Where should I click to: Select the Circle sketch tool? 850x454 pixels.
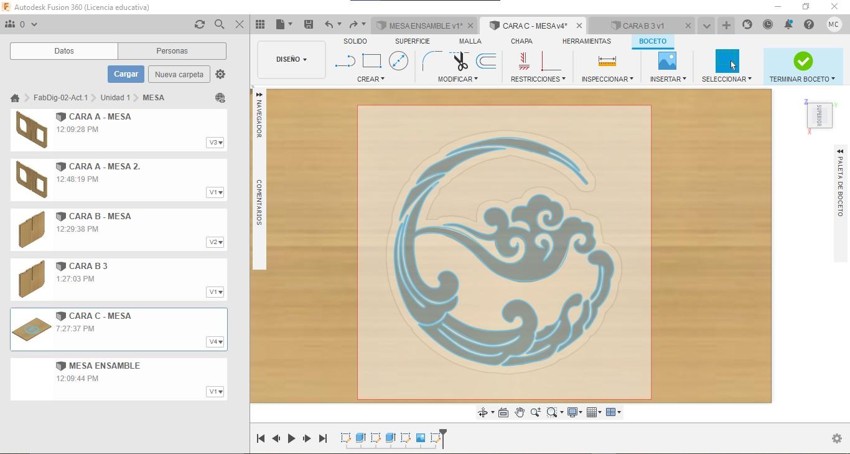pos(398,61)
